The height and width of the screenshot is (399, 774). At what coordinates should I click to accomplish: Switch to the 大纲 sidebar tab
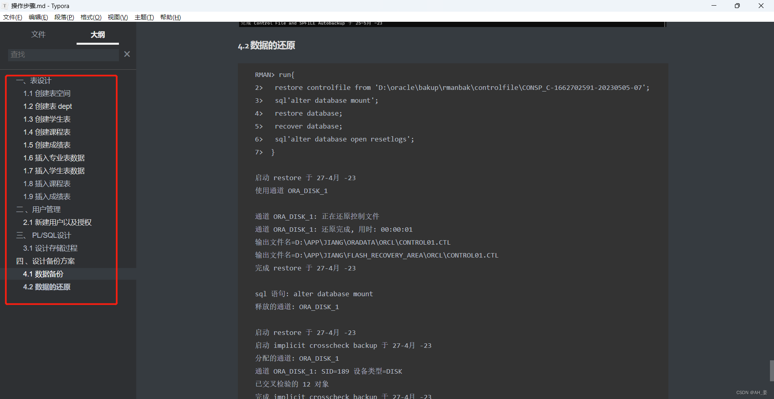point(98,35)
